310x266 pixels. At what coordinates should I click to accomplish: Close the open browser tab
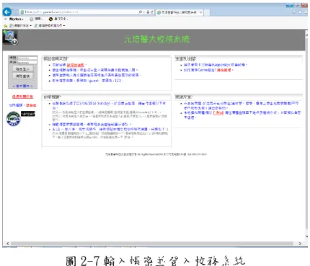[x=201, y=12]
